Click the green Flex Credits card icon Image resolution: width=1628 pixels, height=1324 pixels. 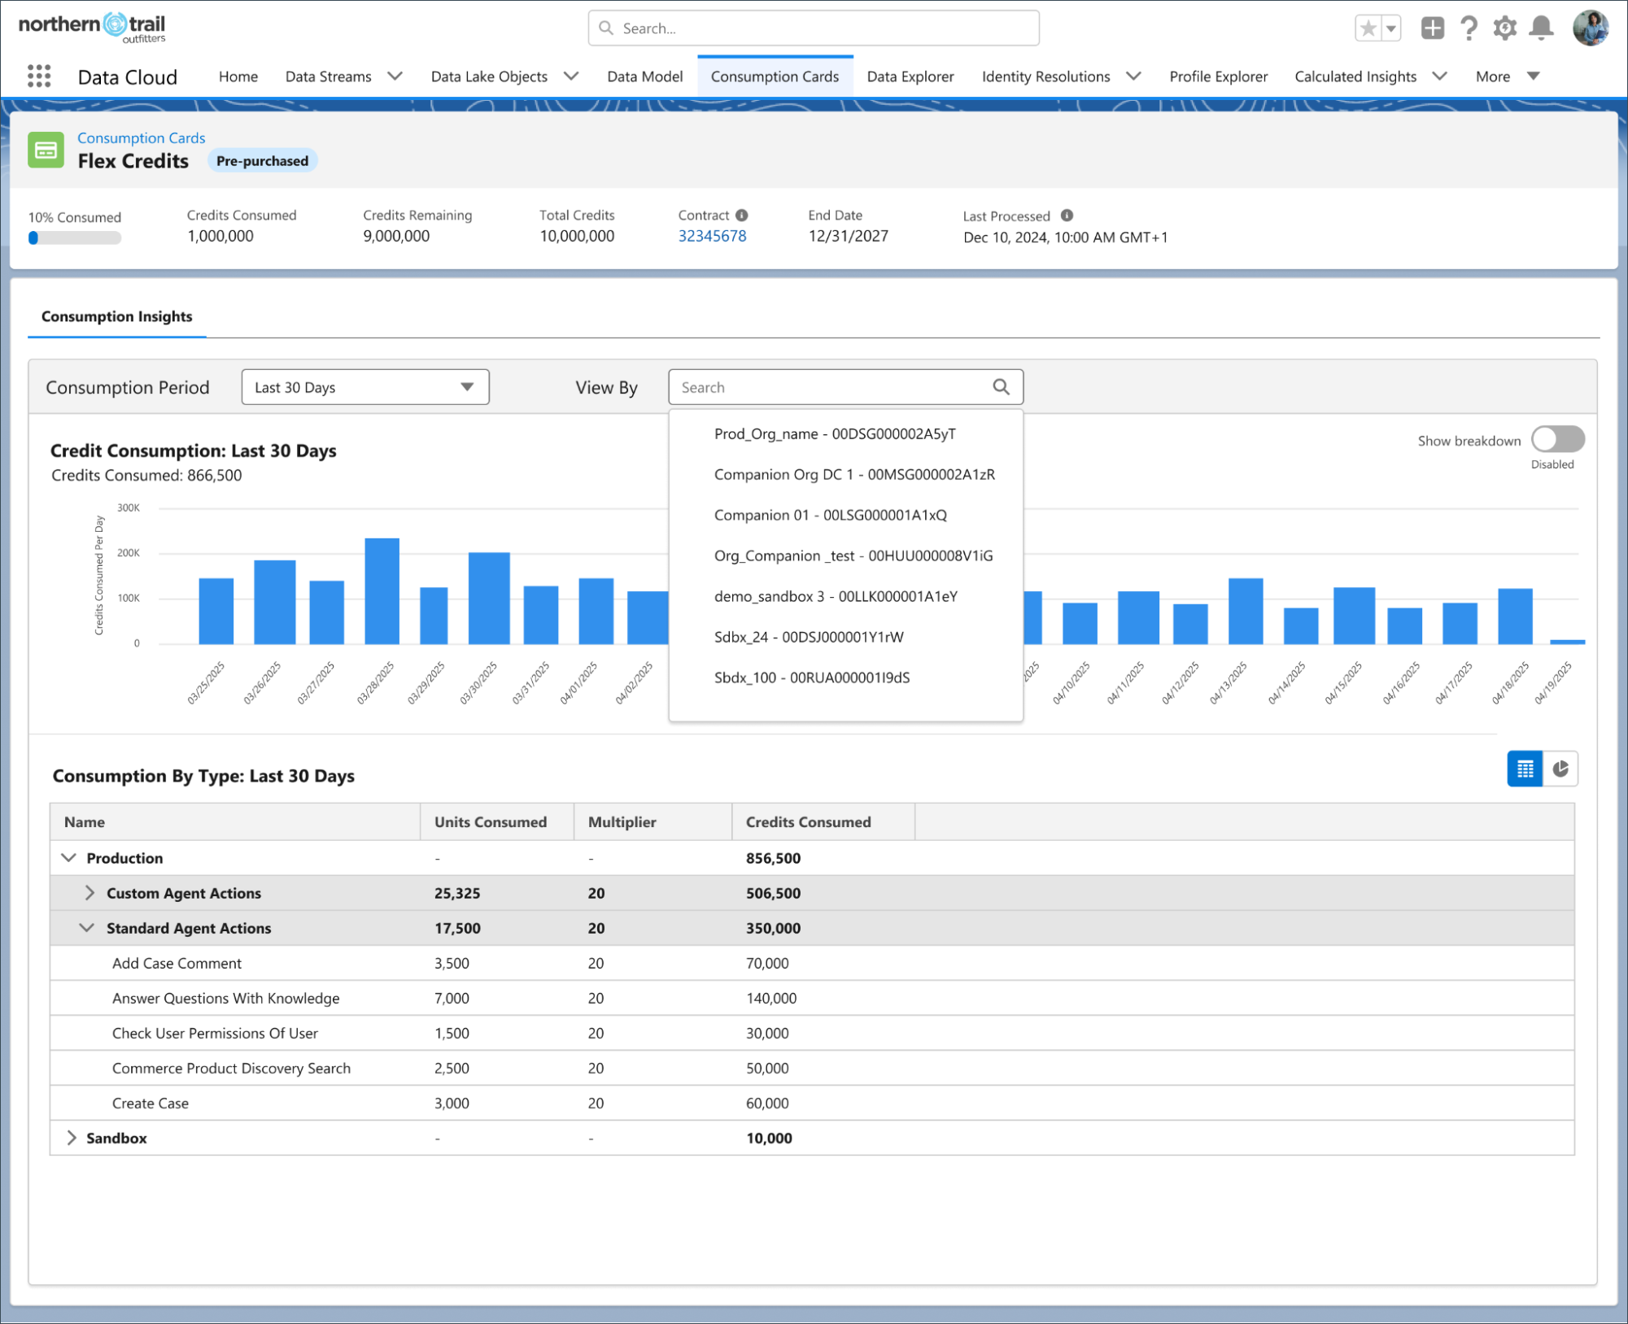[46, 150]
